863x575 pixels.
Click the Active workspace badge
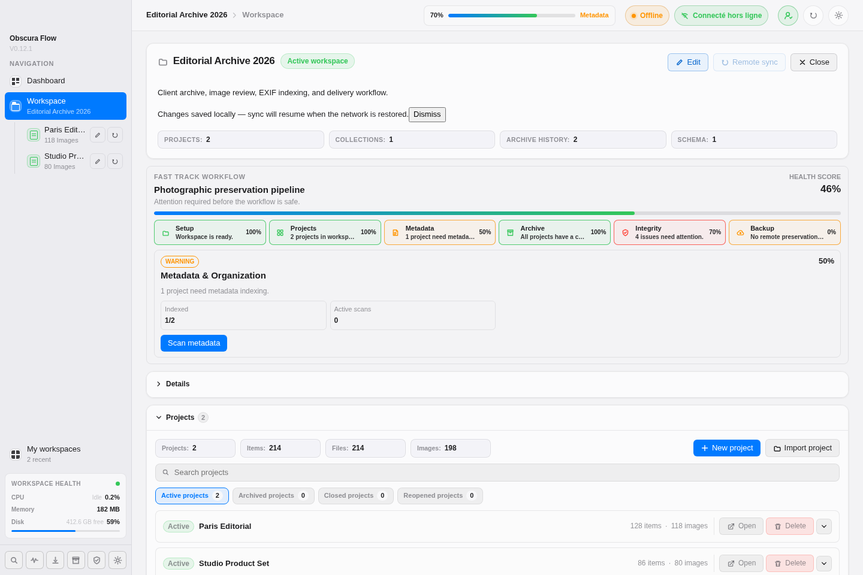[x=318, y=61]
